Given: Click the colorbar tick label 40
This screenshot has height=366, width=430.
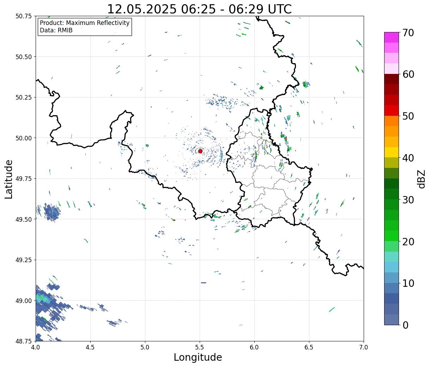Looking at the screenshot, I should [408, 158].
